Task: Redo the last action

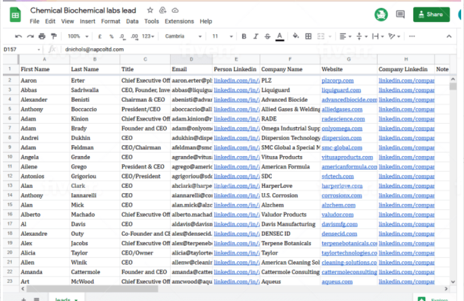Action: [x=30, y=36]
